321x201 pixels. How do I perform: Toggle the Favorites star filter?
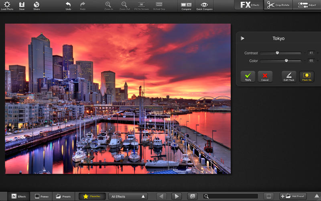[x=92, y=196]
